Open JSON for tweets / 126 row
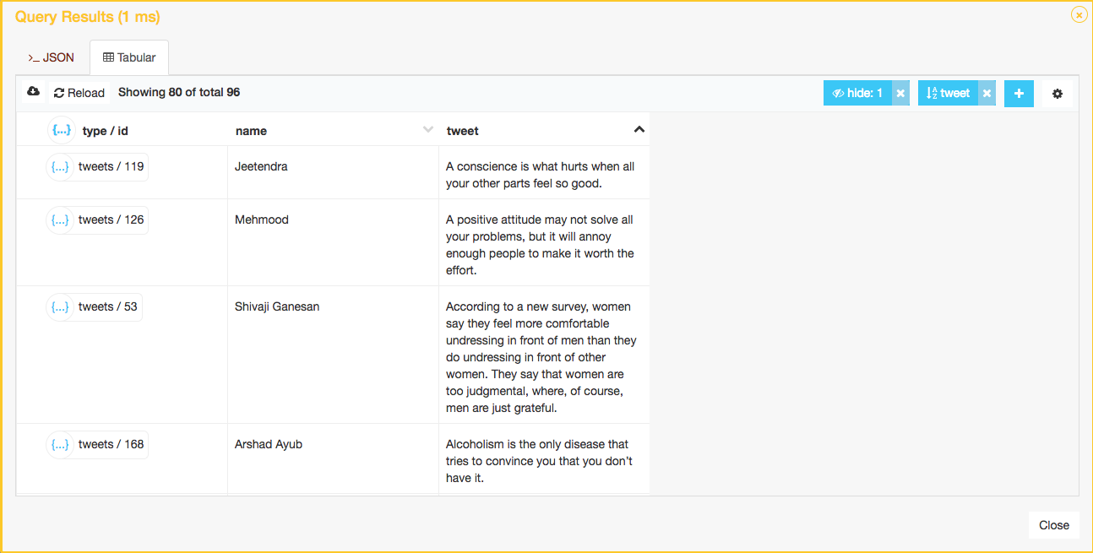Image resolution: width=1093 pixels, height=553 pixels. [60, 220]
